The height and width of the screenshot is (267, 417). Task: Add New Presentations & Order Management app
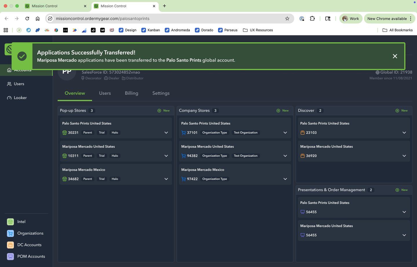point(402,190)
